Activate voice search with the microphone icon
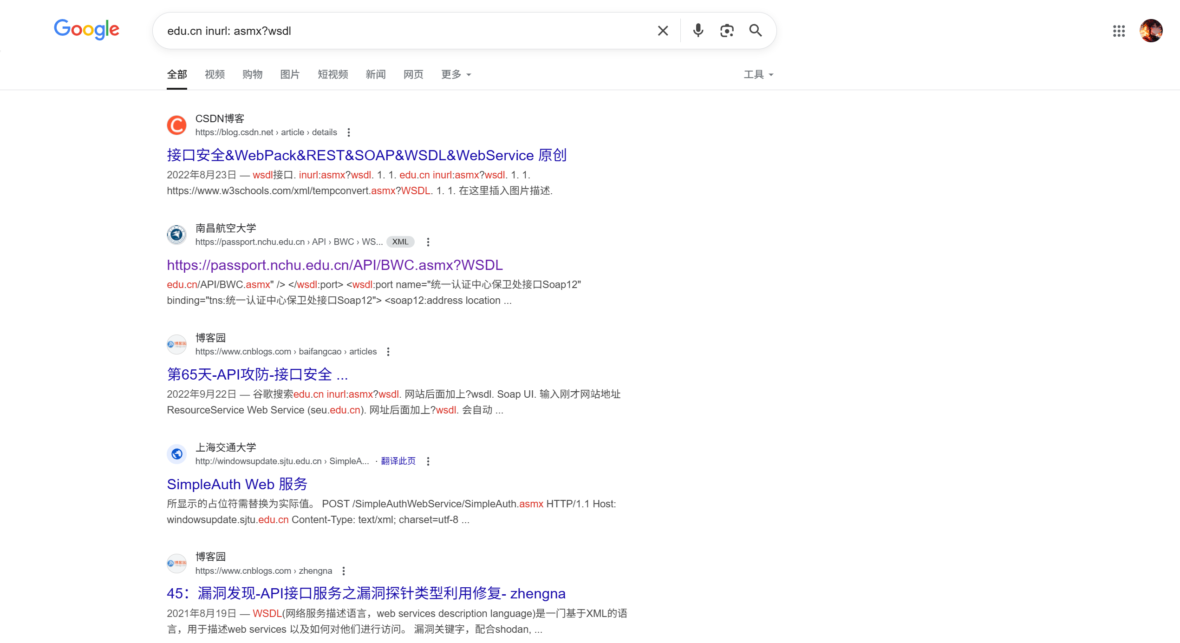Image resolution: width=1180 pixels, height=643 pixels. coord(697,31)
